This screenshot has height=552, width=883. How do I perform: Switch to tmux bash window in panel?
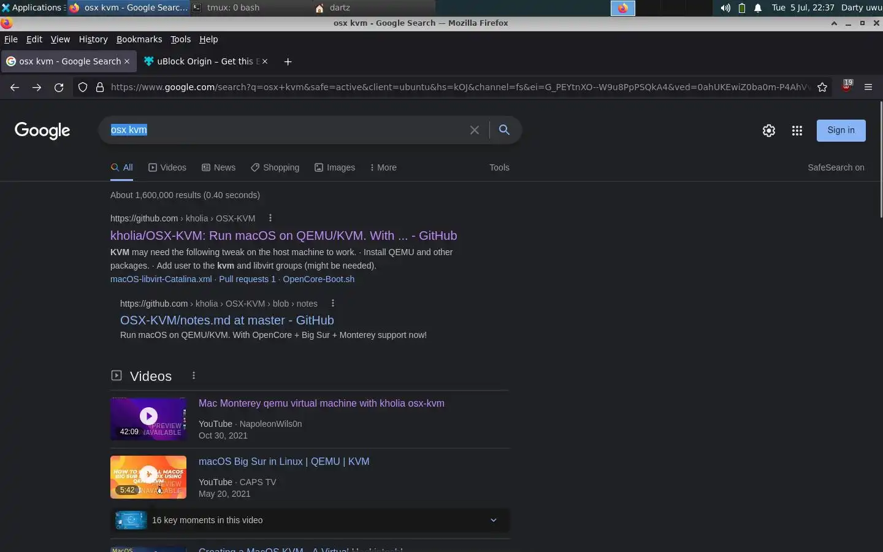tap(250, 8)
